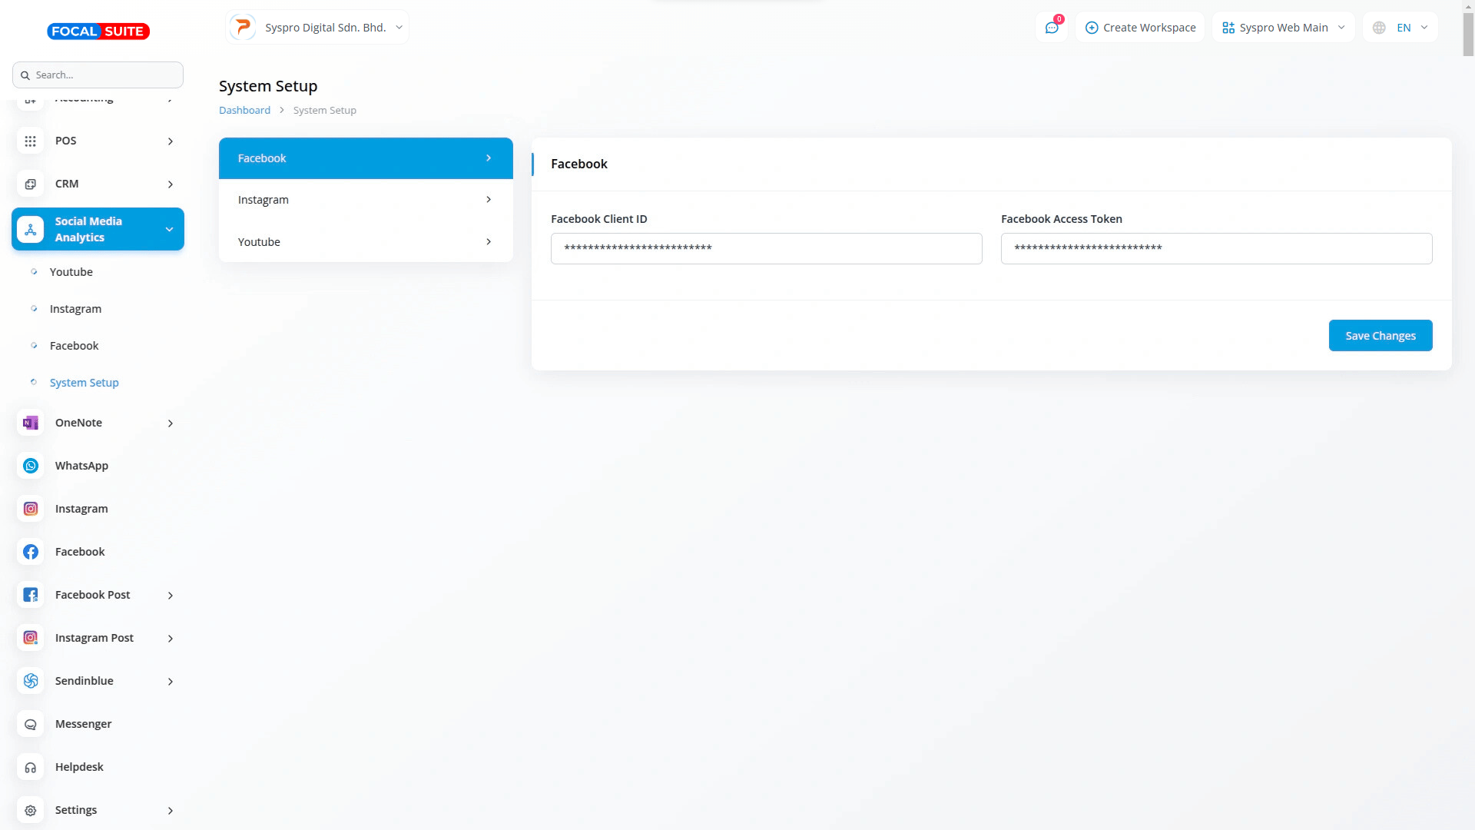Click the Sendinblue sidebar icon

pyautogui.click(x=31, y=681)
